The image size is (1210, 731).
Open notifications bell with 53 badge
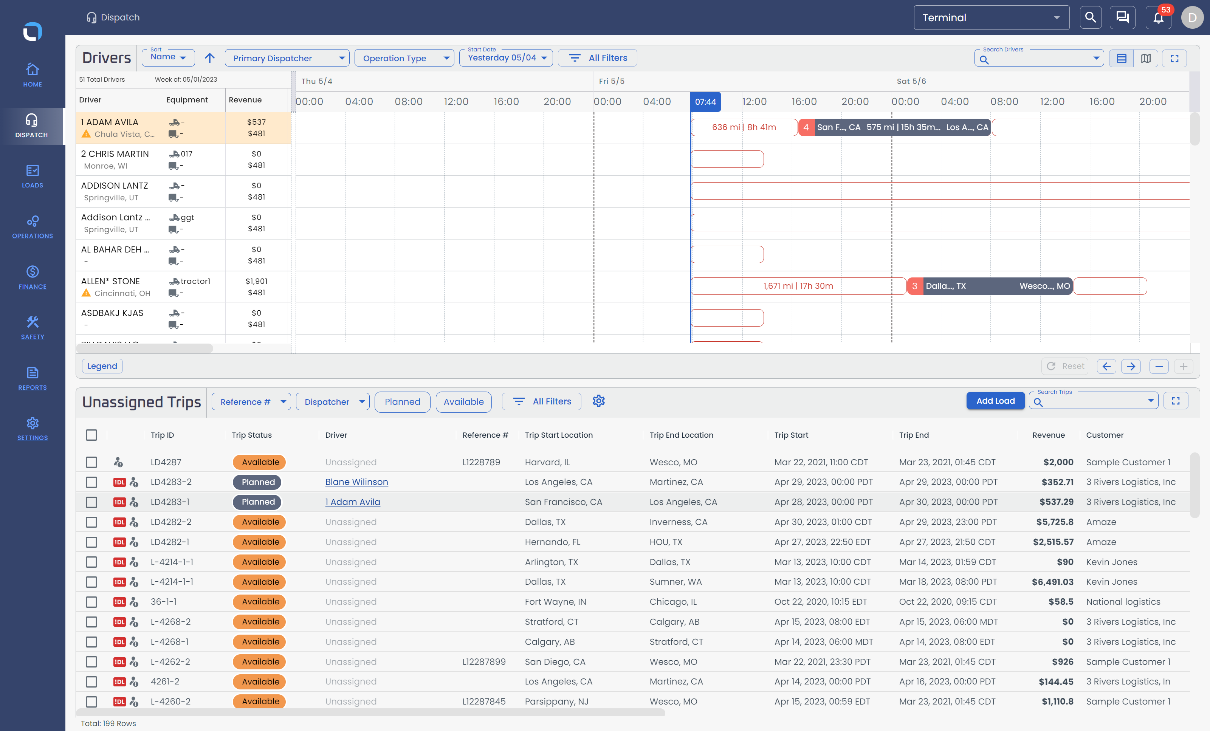pos(1159,18)
